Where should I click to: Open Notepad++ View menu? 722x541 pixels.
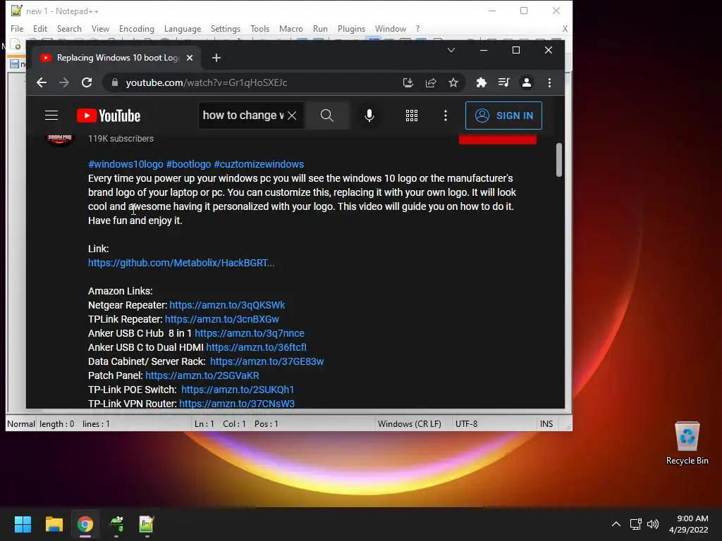coord(100,28)
